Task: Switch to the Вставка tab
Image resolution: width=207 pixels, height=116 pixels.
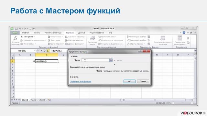Action: tap(37, 33)
